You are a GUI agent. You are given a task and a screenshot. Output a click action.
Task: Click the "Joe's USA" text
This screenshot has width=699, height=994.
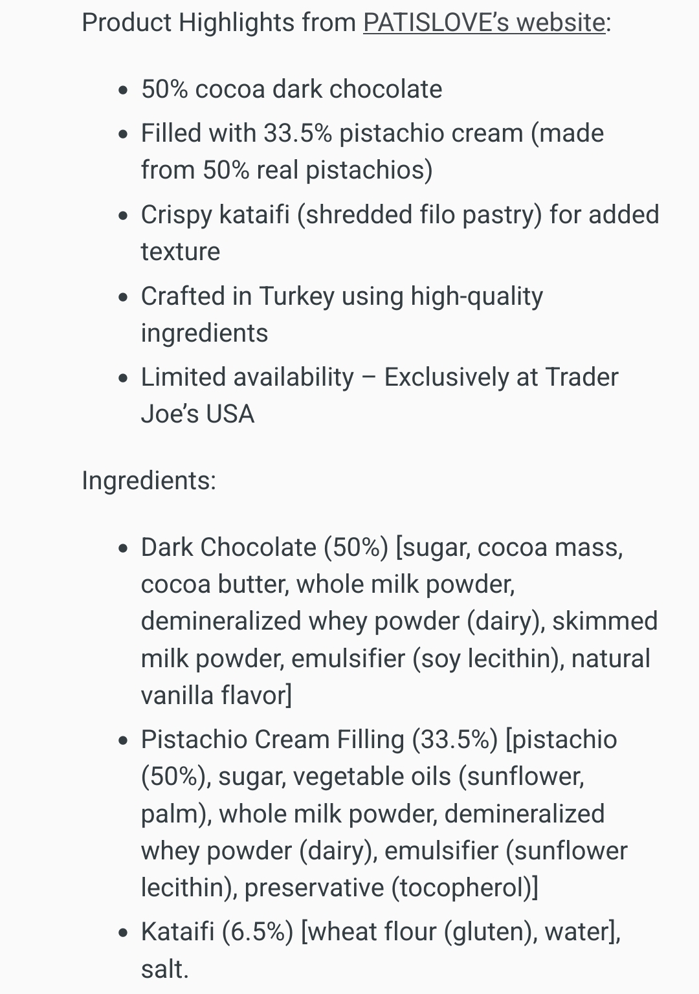197,414
